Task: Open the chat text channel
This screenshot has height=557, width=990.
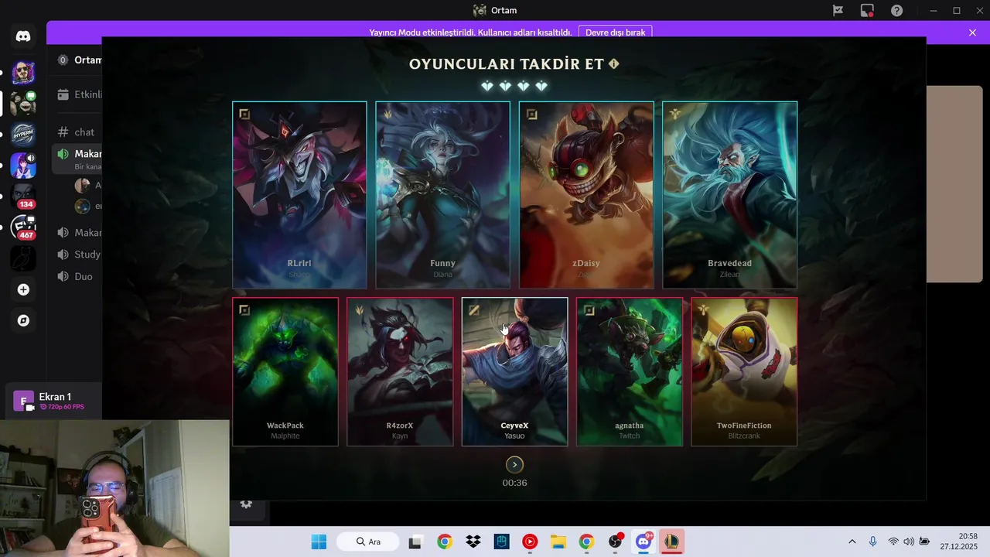Action: [x=77, y=132]
